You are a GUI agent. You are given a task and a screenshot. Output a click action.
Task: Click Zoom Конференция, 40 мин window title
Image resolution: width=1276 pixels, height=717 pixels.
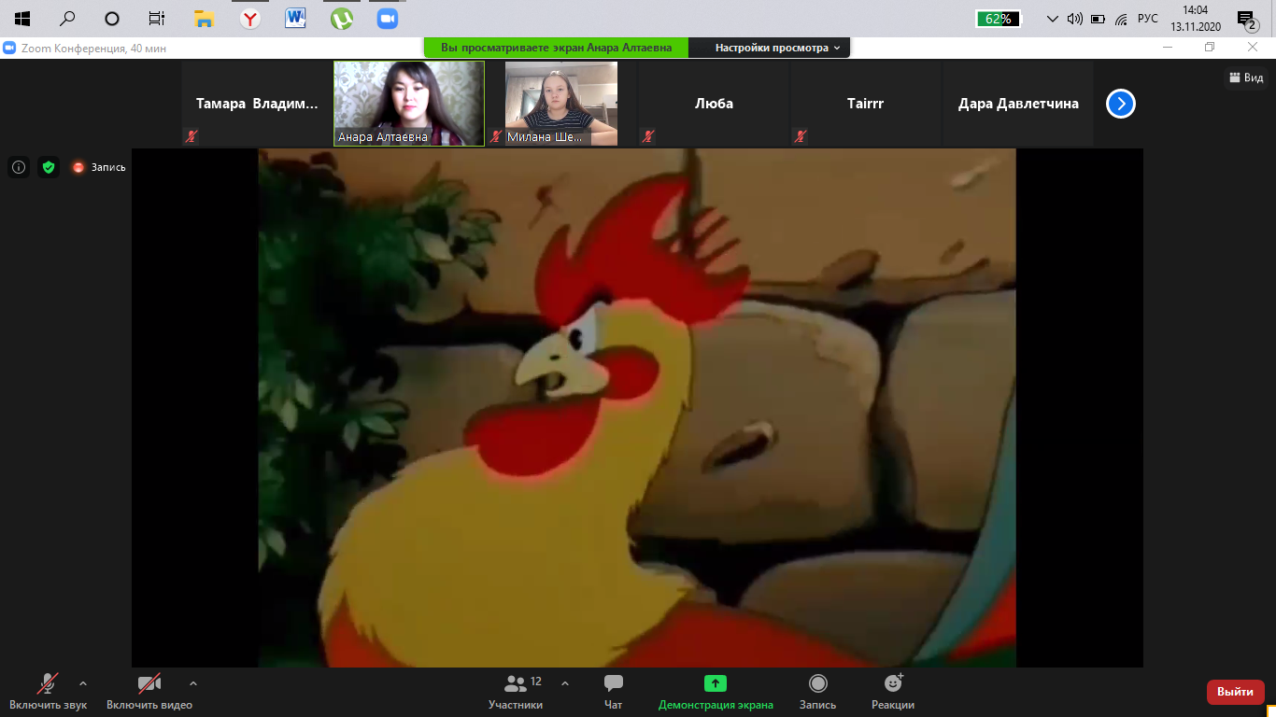point(94,48)
